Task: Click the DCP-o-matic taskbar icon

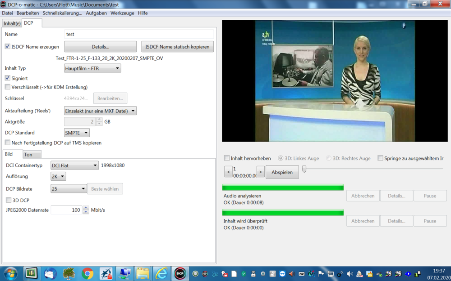Action: [x=180, y=273]
